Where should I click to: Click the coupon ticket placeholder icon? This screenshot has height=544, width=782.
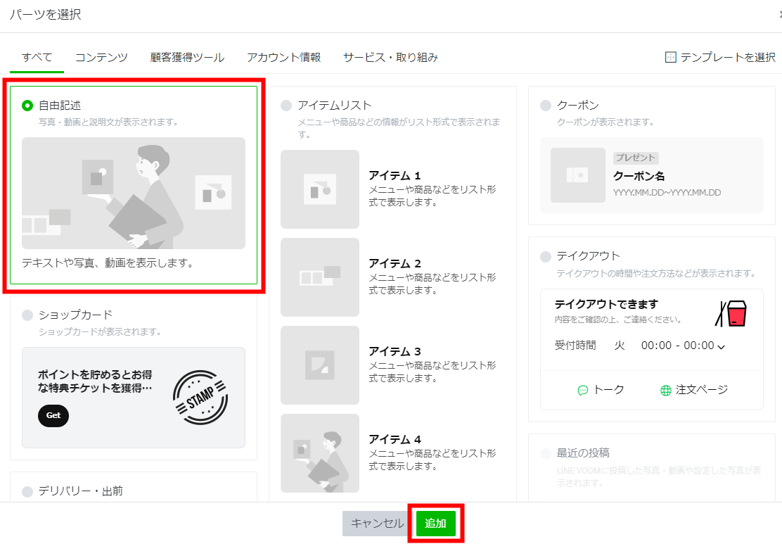coord(577,175)
